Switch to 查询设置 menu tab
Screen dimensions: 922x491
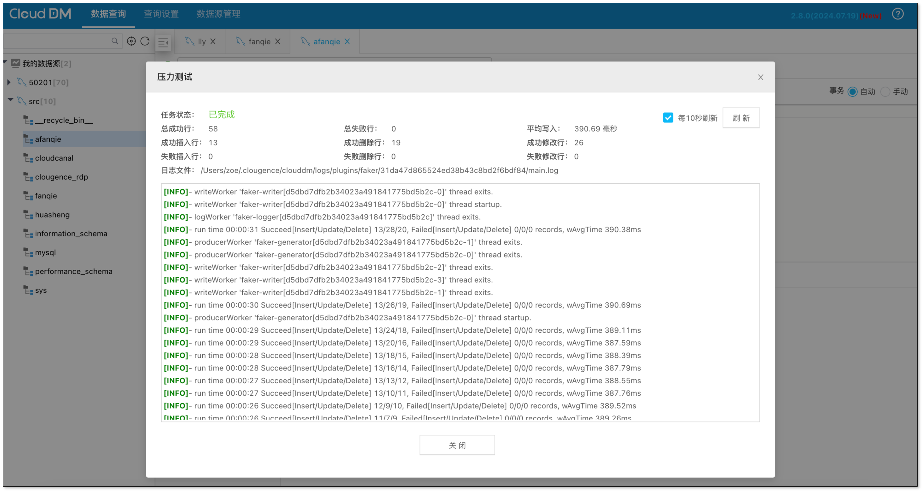(x=161, y=14)
